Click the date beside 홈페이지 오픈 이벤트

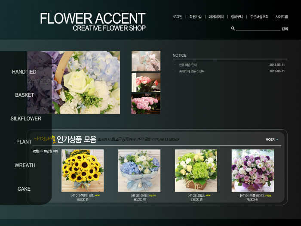coord(277,71)
